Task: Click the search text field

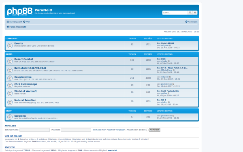Action: 175,13
